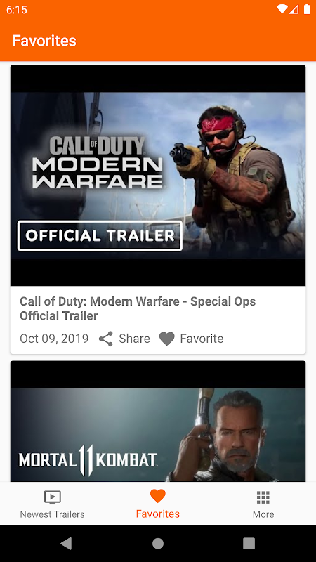Check the Wi-Fi status icon
Viewport: 316px width, 562px height.
tap(282, 9)
